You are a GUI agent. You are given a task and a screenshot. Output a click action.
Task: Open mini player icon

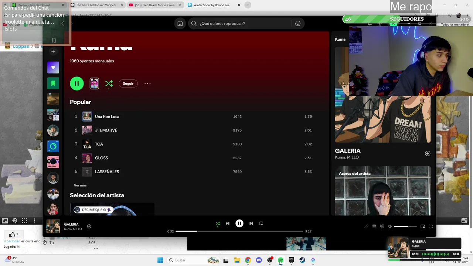(423, 226)
